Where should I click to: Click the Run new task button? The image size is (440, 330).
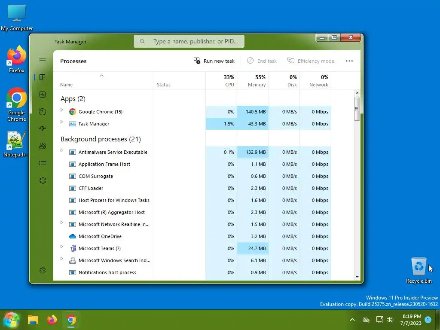pyautogui.click(x=214, y=61)
